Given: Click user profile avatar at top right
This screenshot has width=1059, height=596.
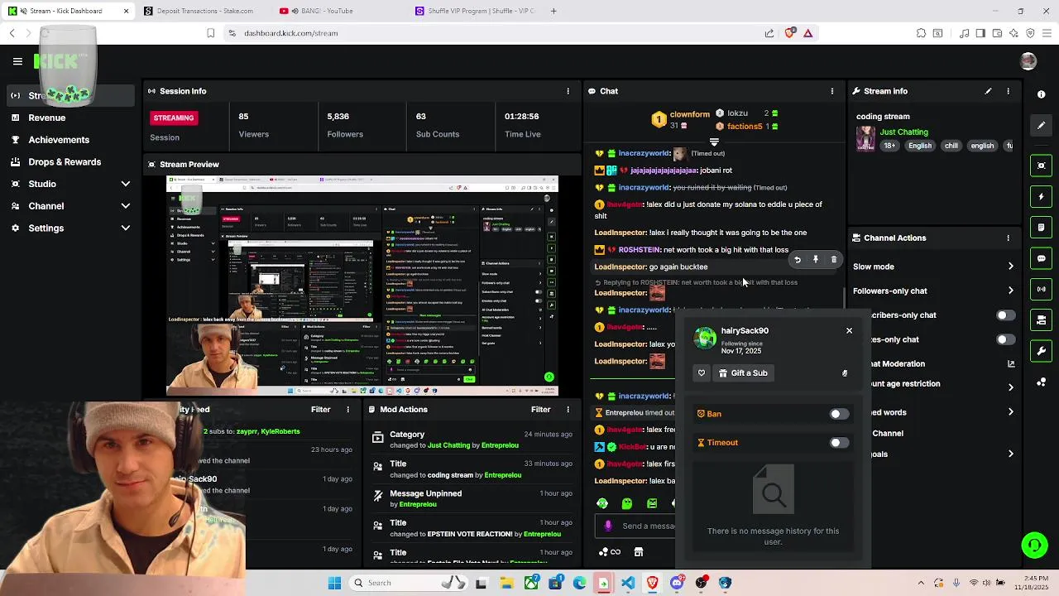Looking at the screenshot, I should [x=1028, y=61].
